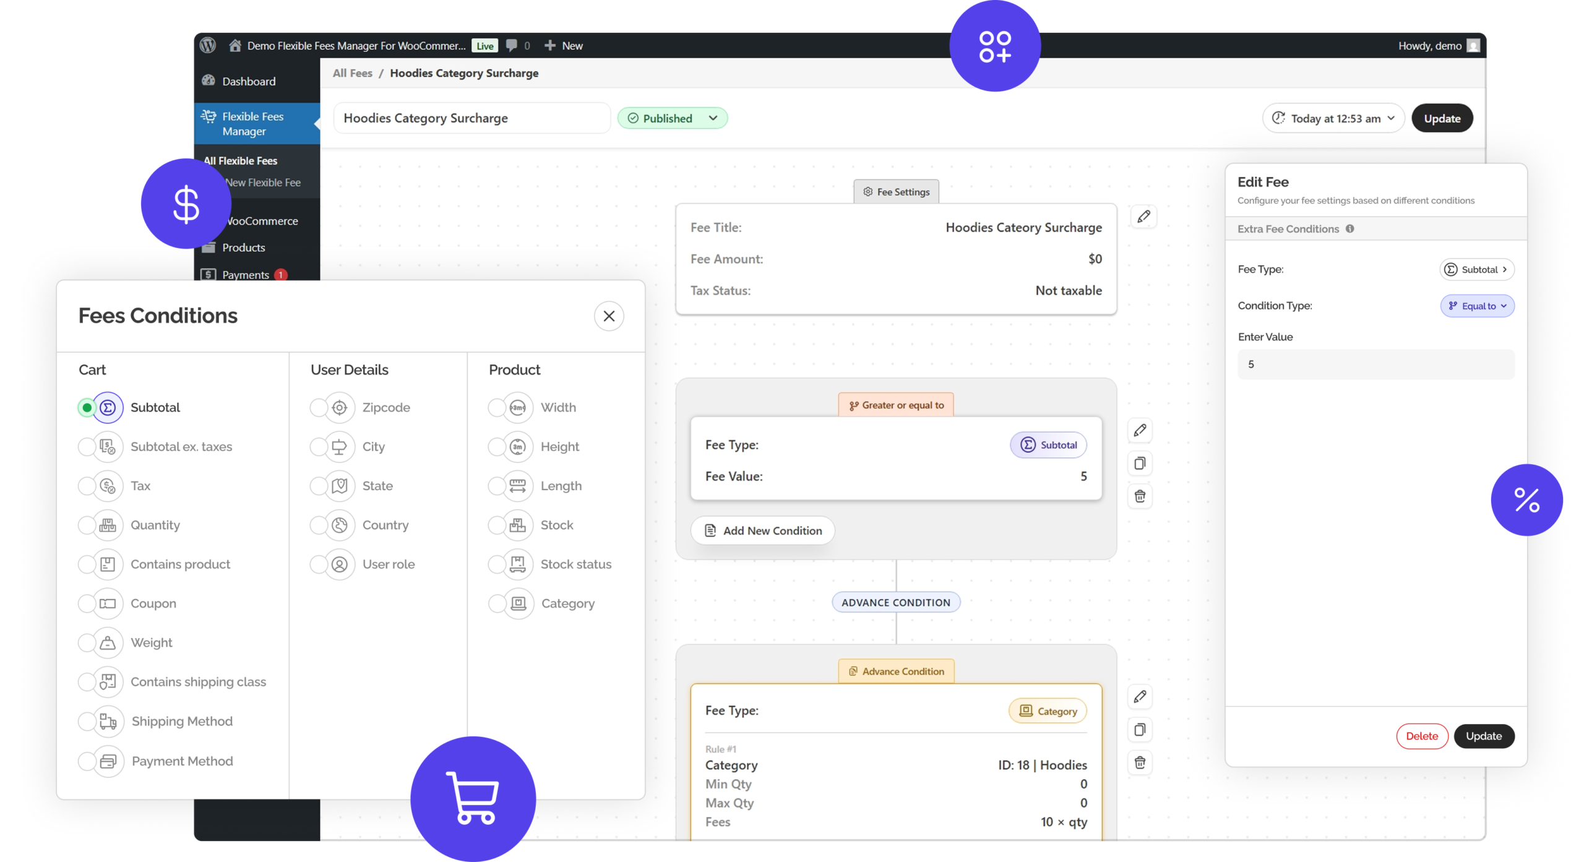The width and height of the screenshot is (1584, 862).
Task: Click the Add New Condition button
Action: pyautogui.click(x=762, y=531)
